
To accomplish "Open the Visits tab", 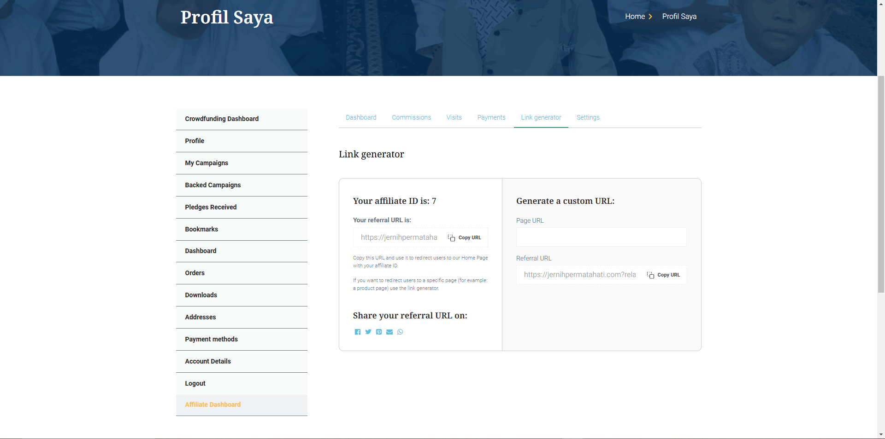I will pyautogui.click(x=454, y=117).
